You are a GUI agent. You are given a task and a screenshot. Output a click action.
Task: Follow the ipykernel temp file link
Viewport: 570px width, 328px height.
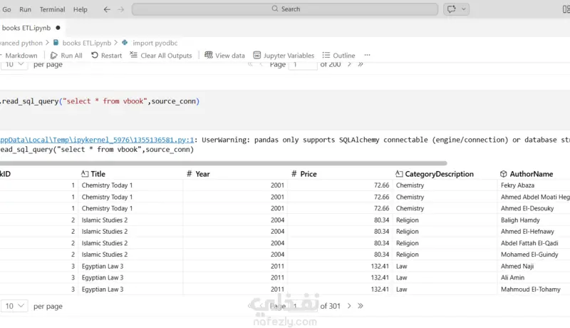[96, 140]
